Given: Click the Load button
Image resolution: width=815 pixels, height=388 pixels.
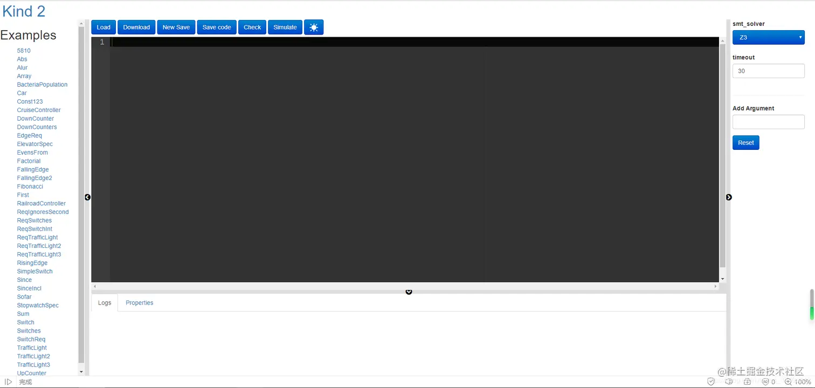Looking at the screenshot, I should click(x=103, y=27).
